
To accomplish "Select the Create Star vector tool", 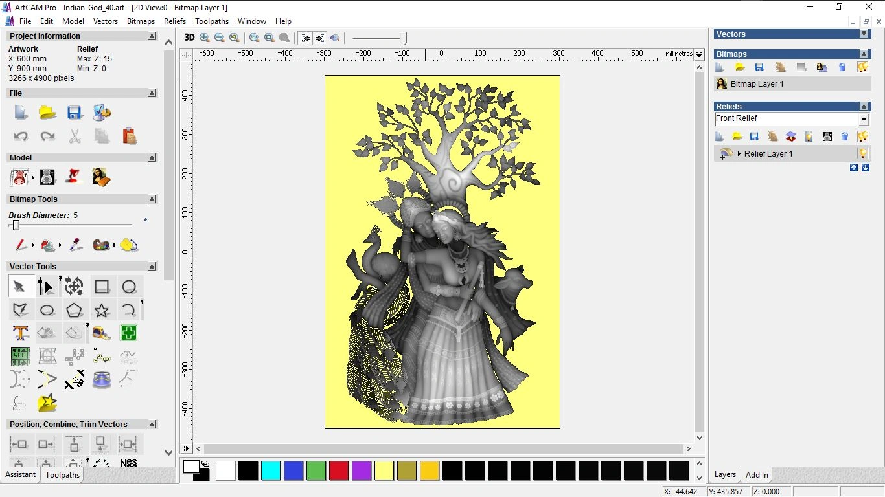I will [x=102, y=310].
